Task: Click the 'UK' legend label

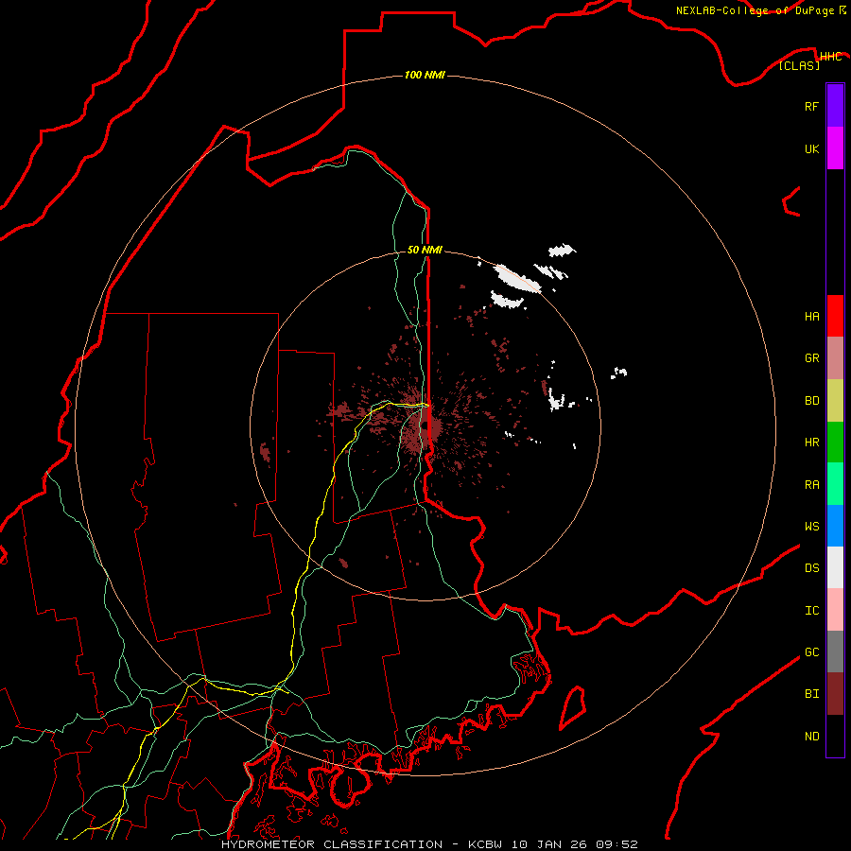Action: coord(811,148)
